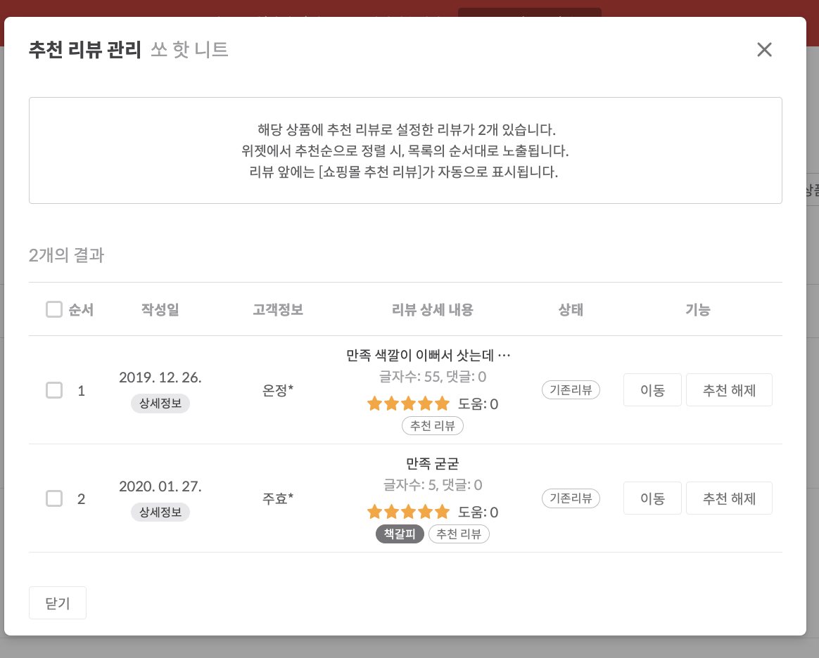Viewport: 819px width, 658px height.
Task: Open 상세정보 for the 2019. 12. 26. review
Action: (160, 404)
